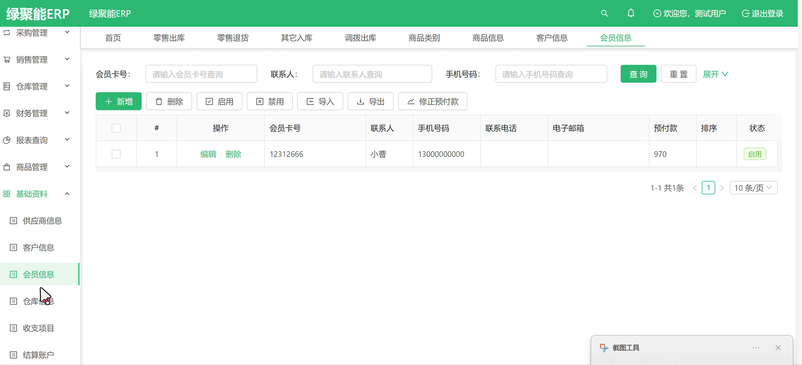Image resolution: width=802 pixels, height=365 pixels.
Task: Expand the 仓库管理 menu chevron
Action: click(x=67, y=85)
